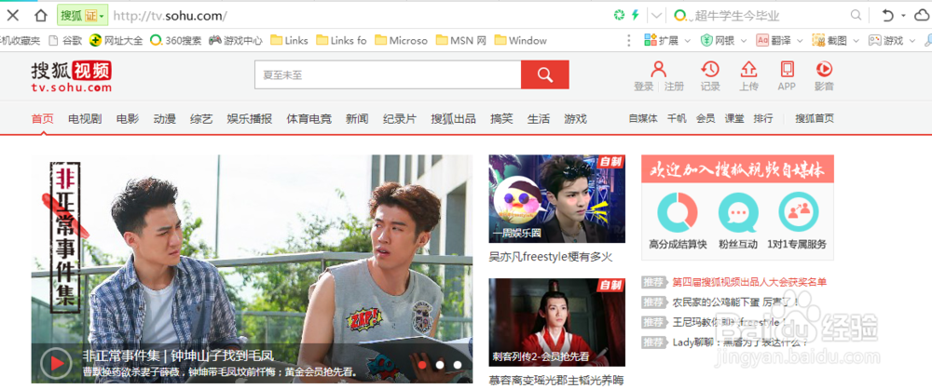Open 游戏中心 bookmark
Viewport: 932px width, 389px height.
(235, 40)
